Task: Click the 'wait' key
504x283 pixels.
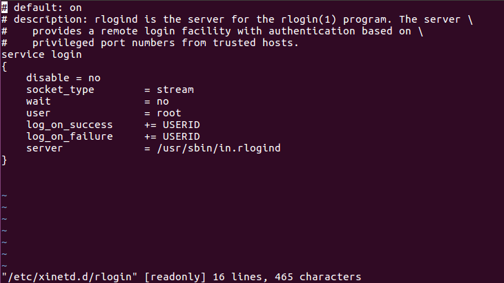Action: 39,101
